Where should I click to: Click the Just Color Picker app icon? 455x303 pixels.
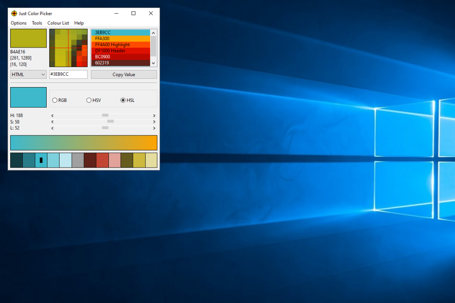coord(14,13)
